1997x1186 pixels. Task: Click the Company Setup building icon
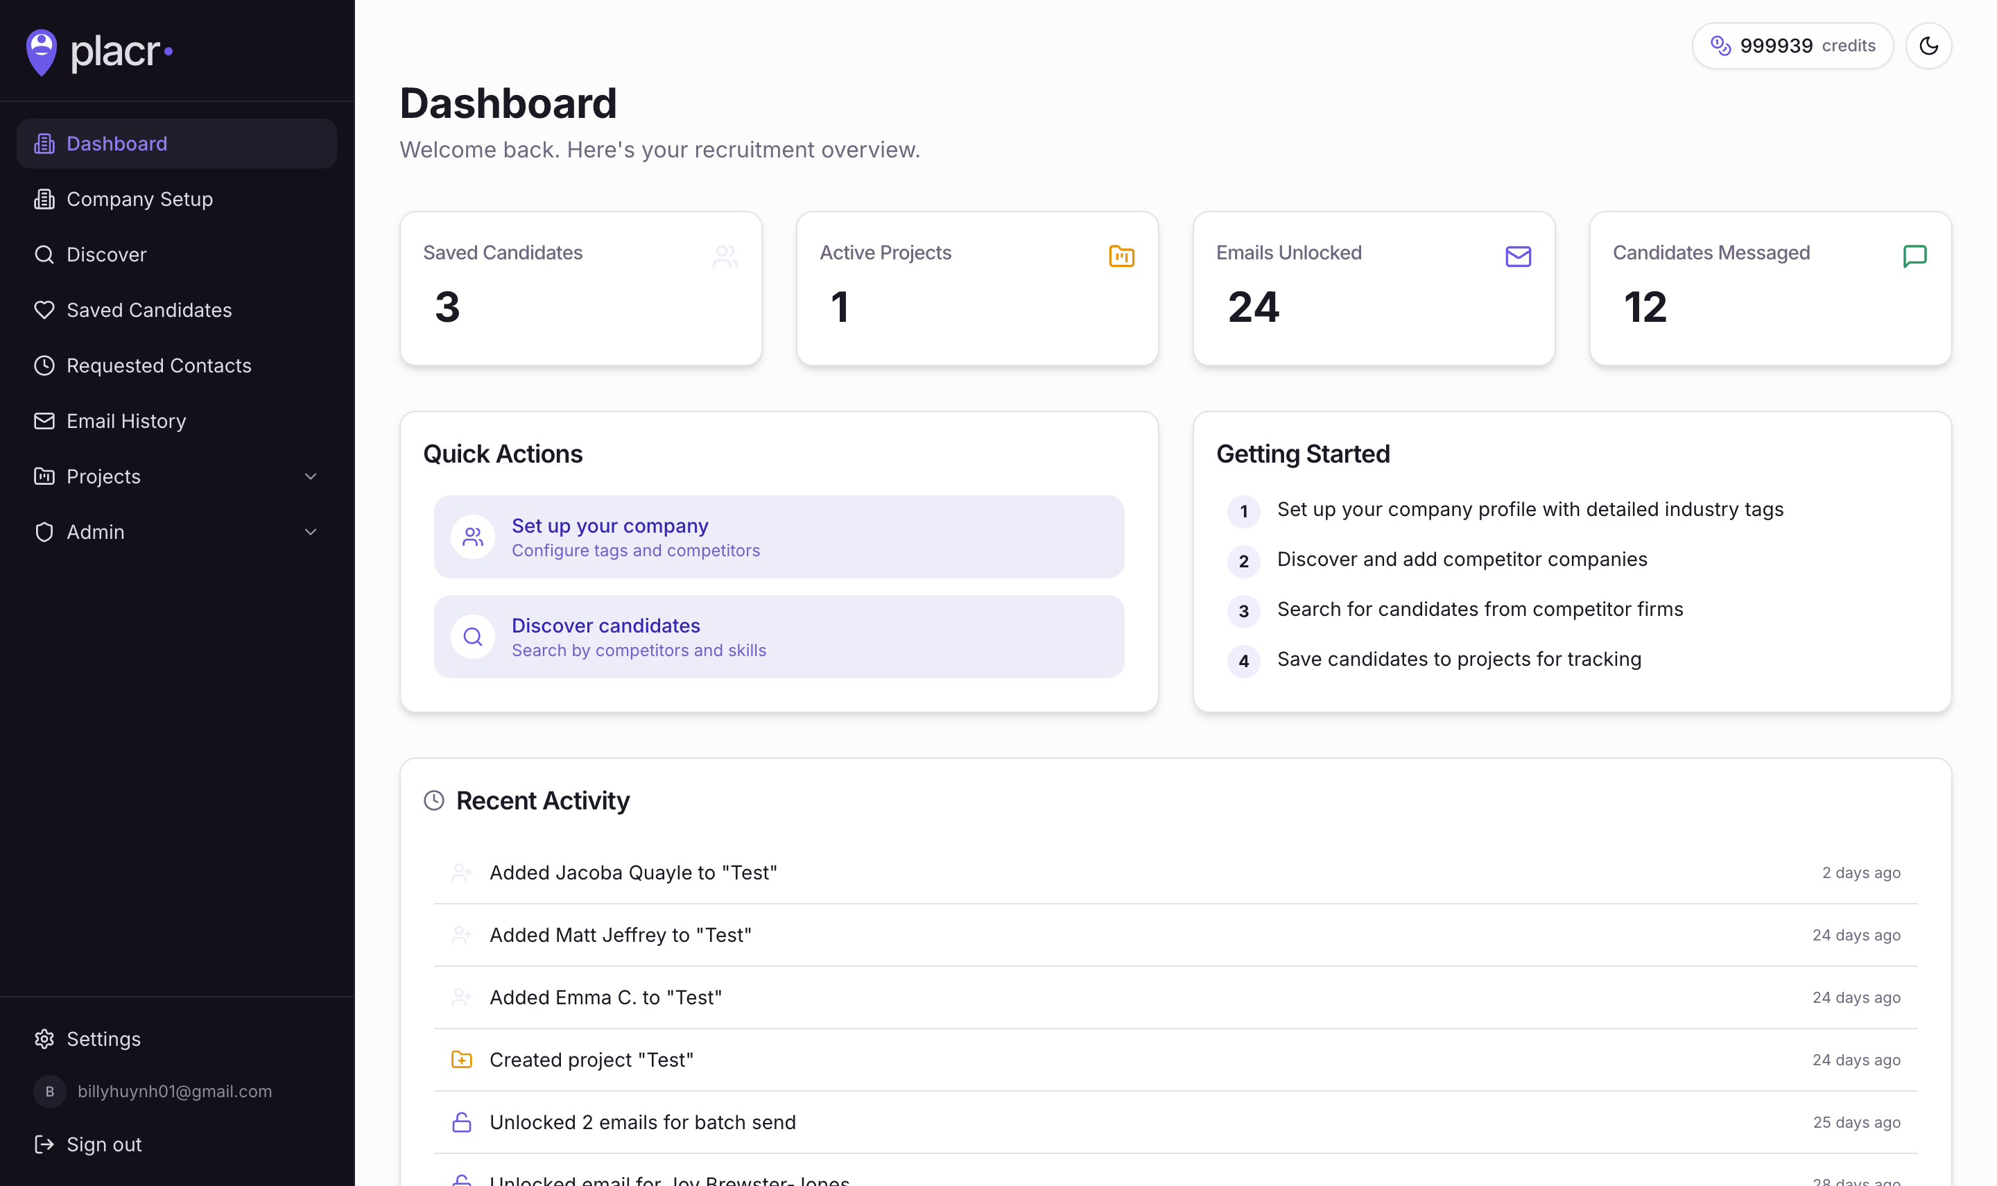pyautogui.click(x=44, y=199)
